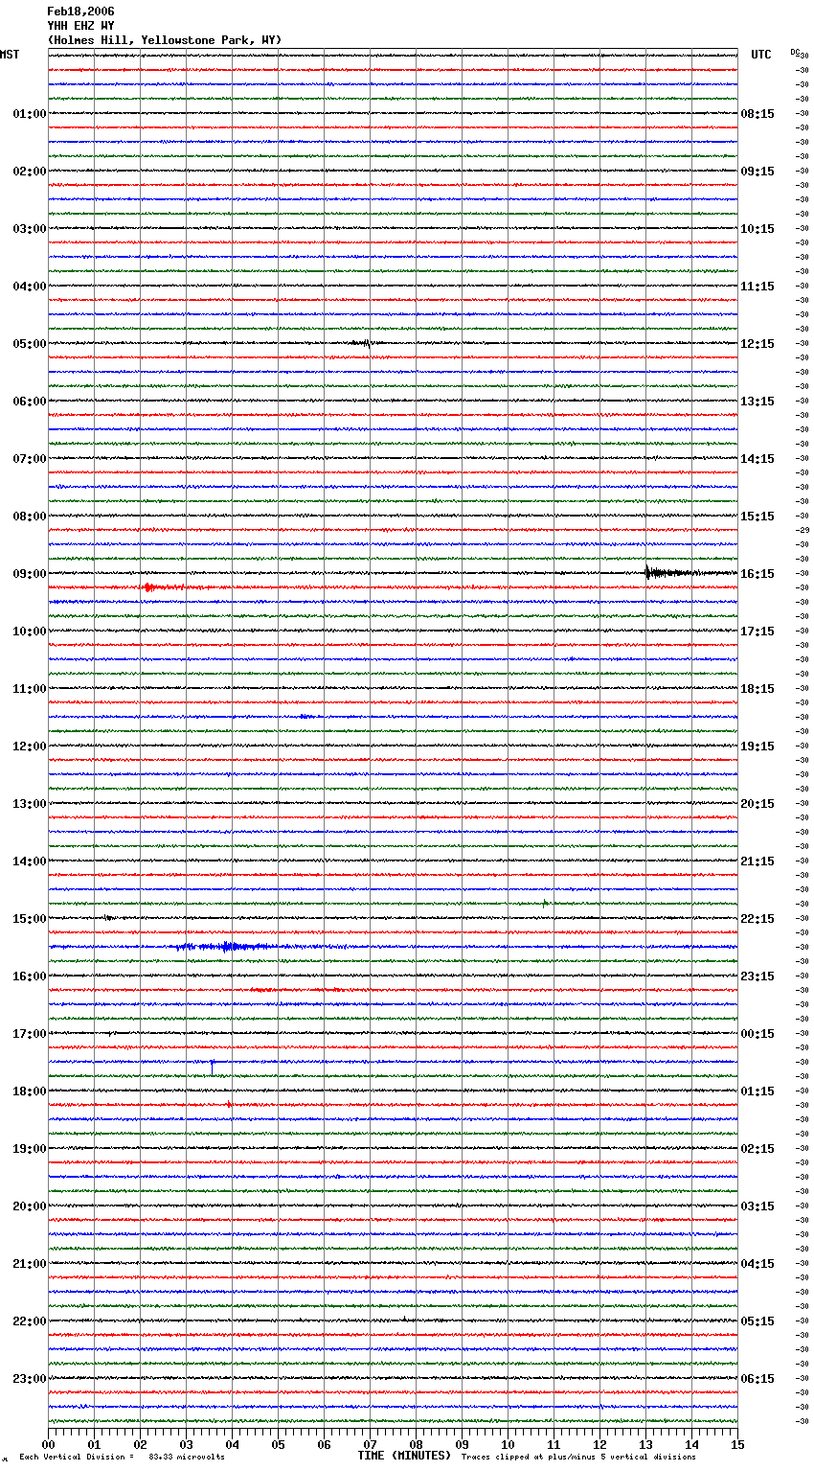Viewport: 814px width, 1470px height.
Task: Click the "UTC" time zone label
Action: 761,55
